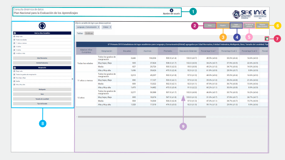Click the Porcentaje Nivel 3 column header
Viewport: 285px width, 160px height.
[x=249, y=51]
